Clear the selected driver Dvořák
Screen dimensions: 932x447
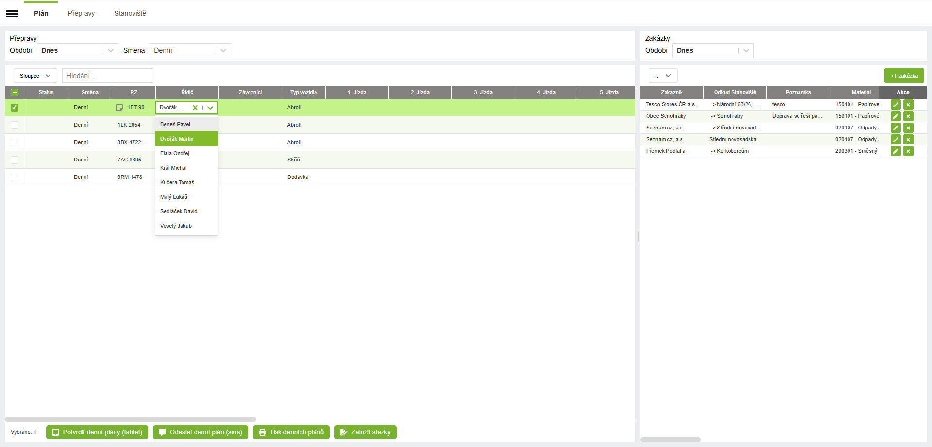pos(195,108)
